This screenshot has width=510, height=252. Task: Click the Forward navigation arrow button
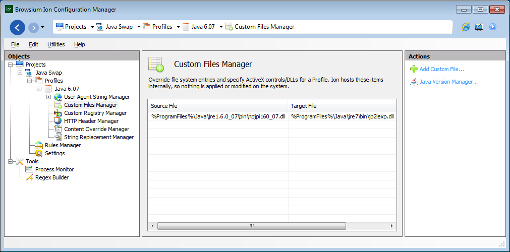pyautogui.click(x=33, y=27)
